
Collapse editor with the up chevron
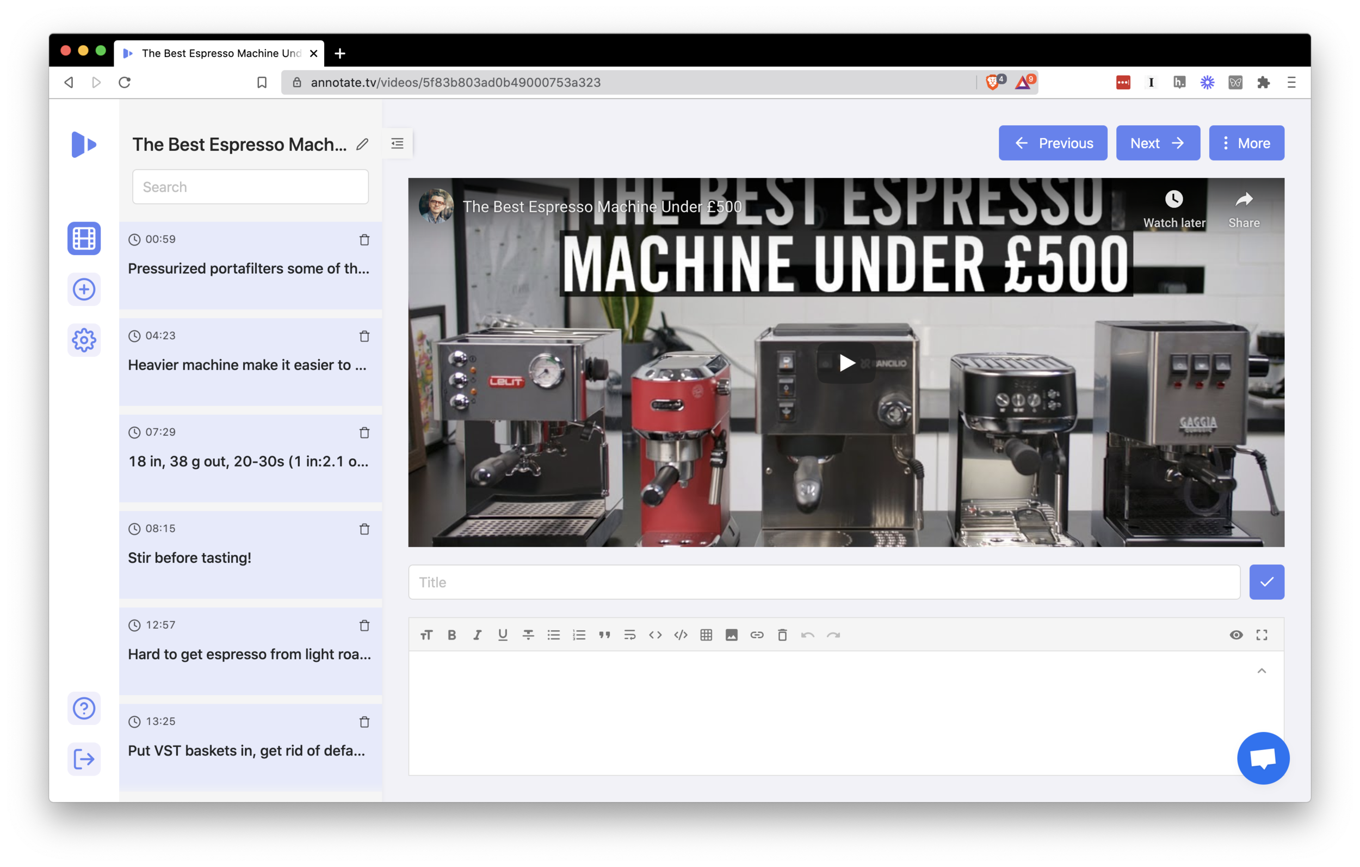[1261, 671]
